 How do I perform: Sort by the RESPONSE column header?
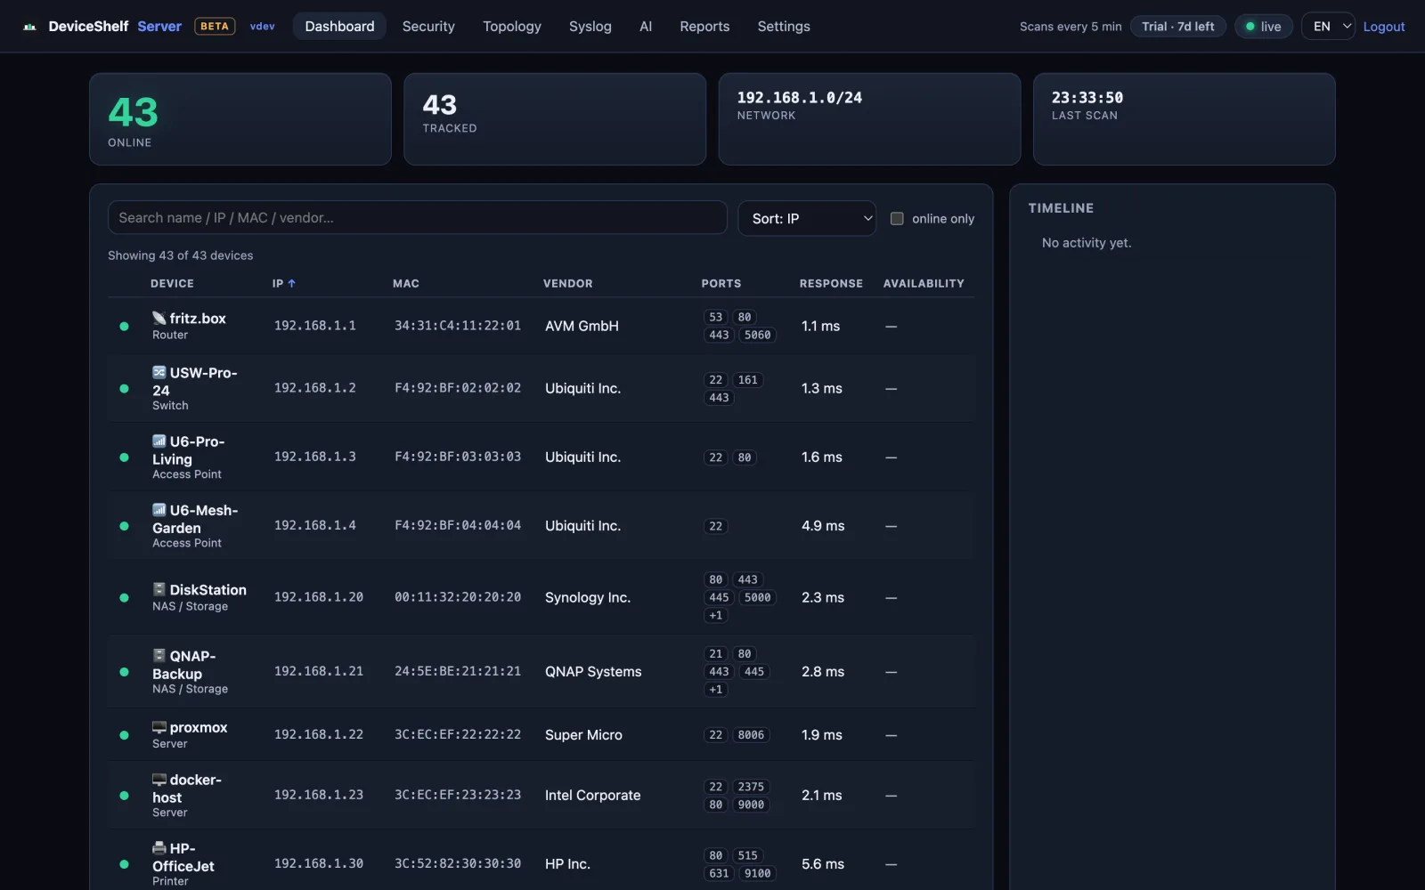831,283
